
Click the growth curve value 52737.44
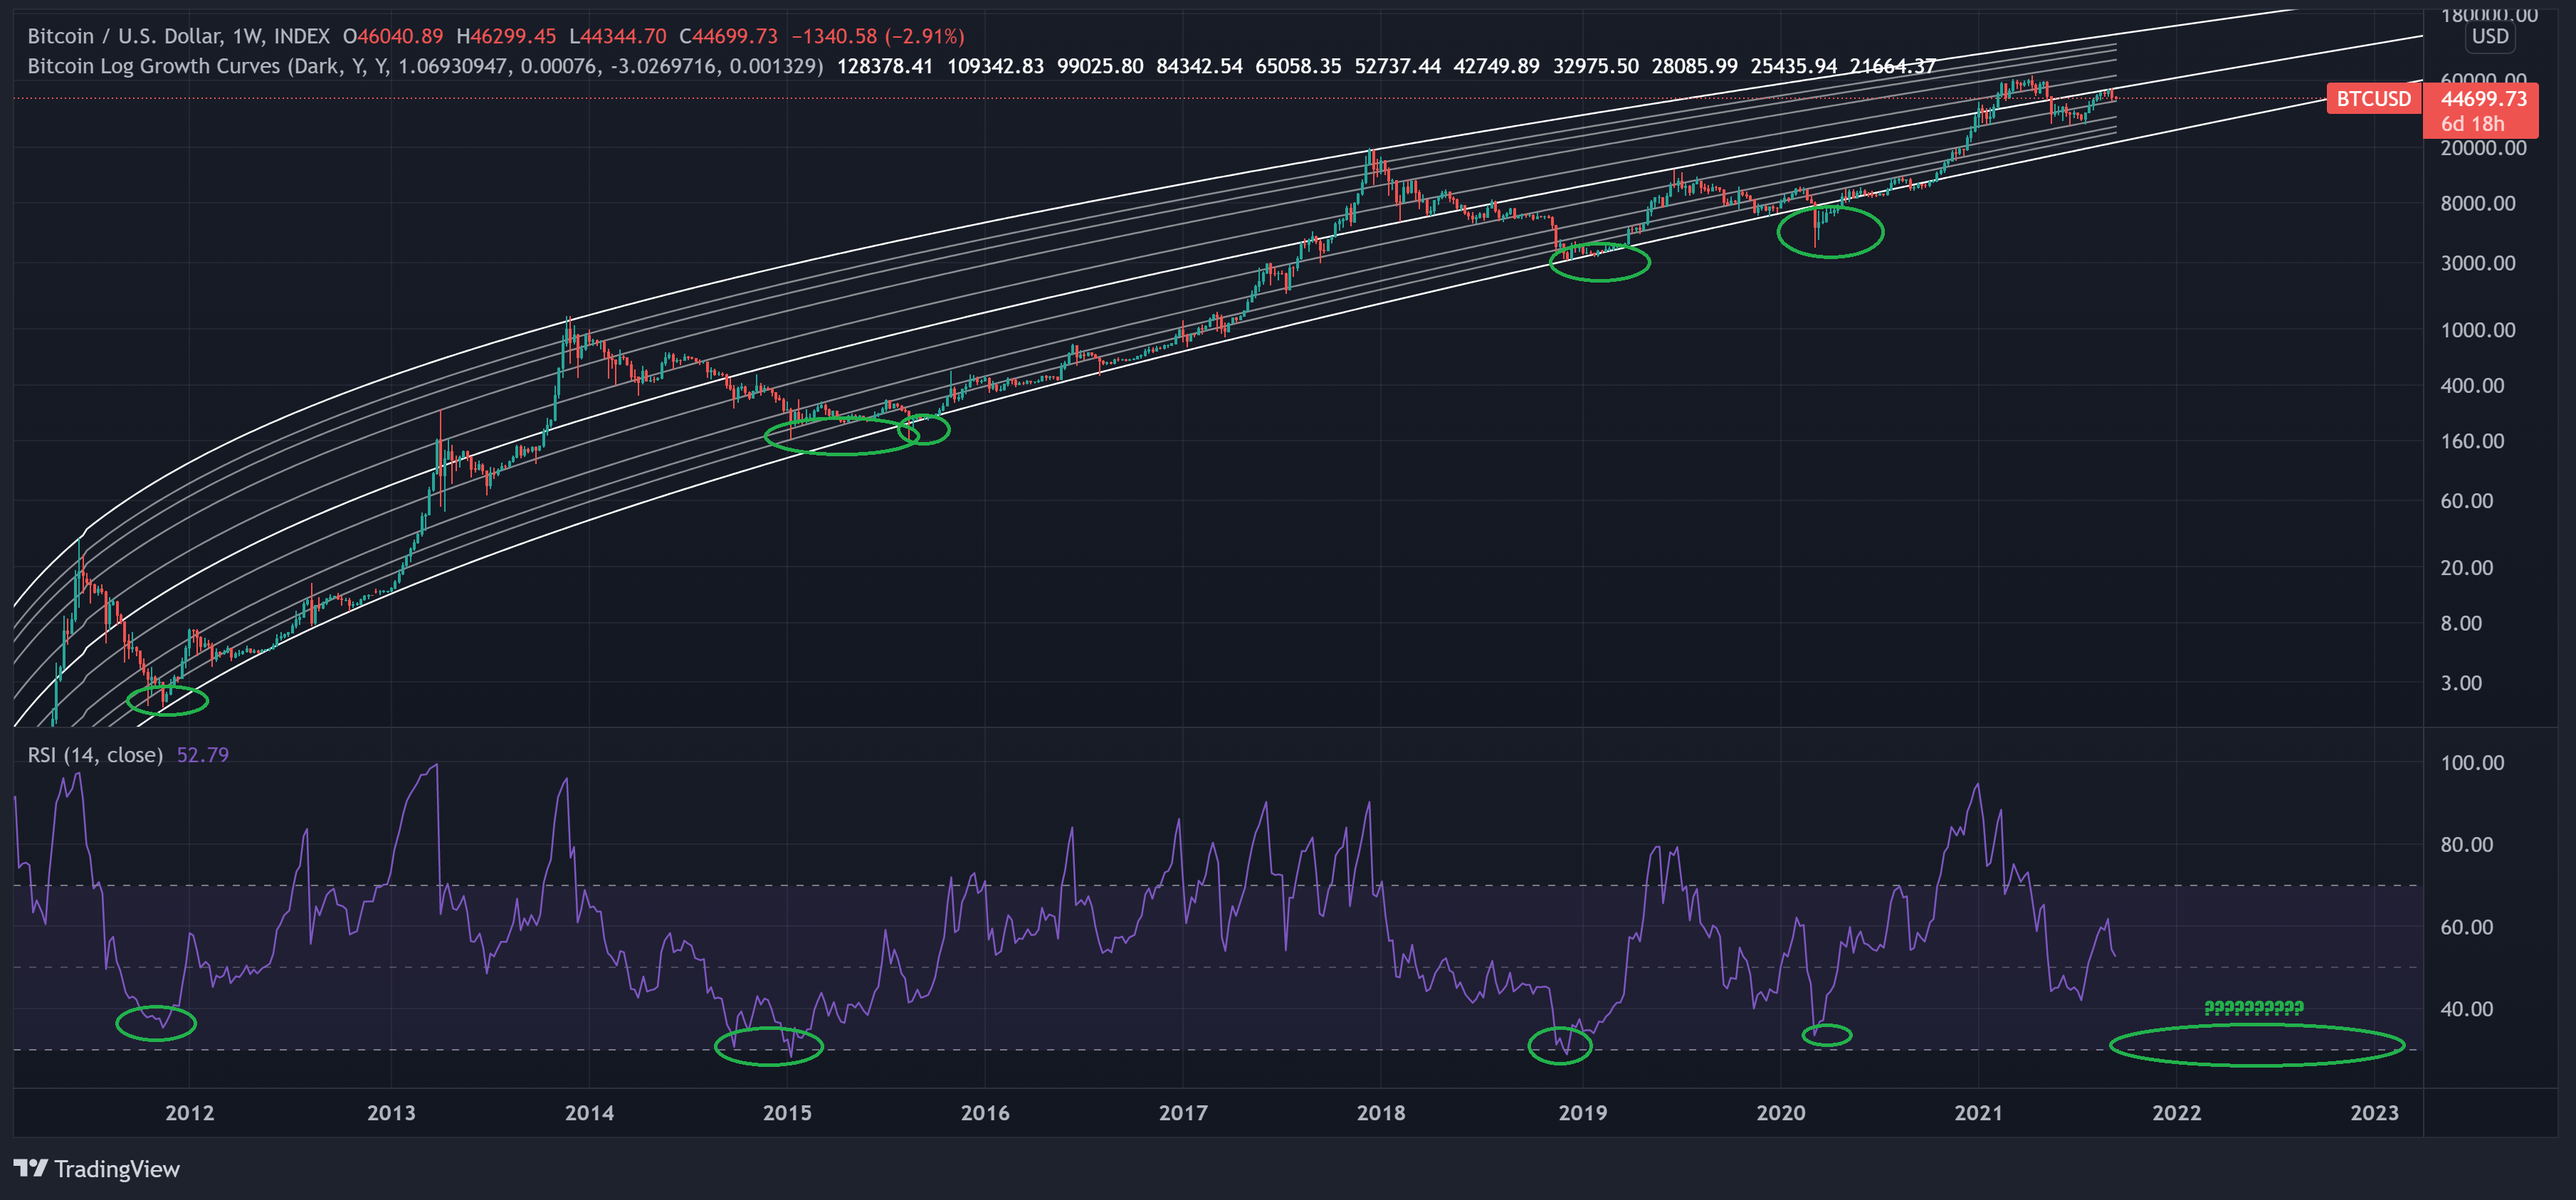1397,66
